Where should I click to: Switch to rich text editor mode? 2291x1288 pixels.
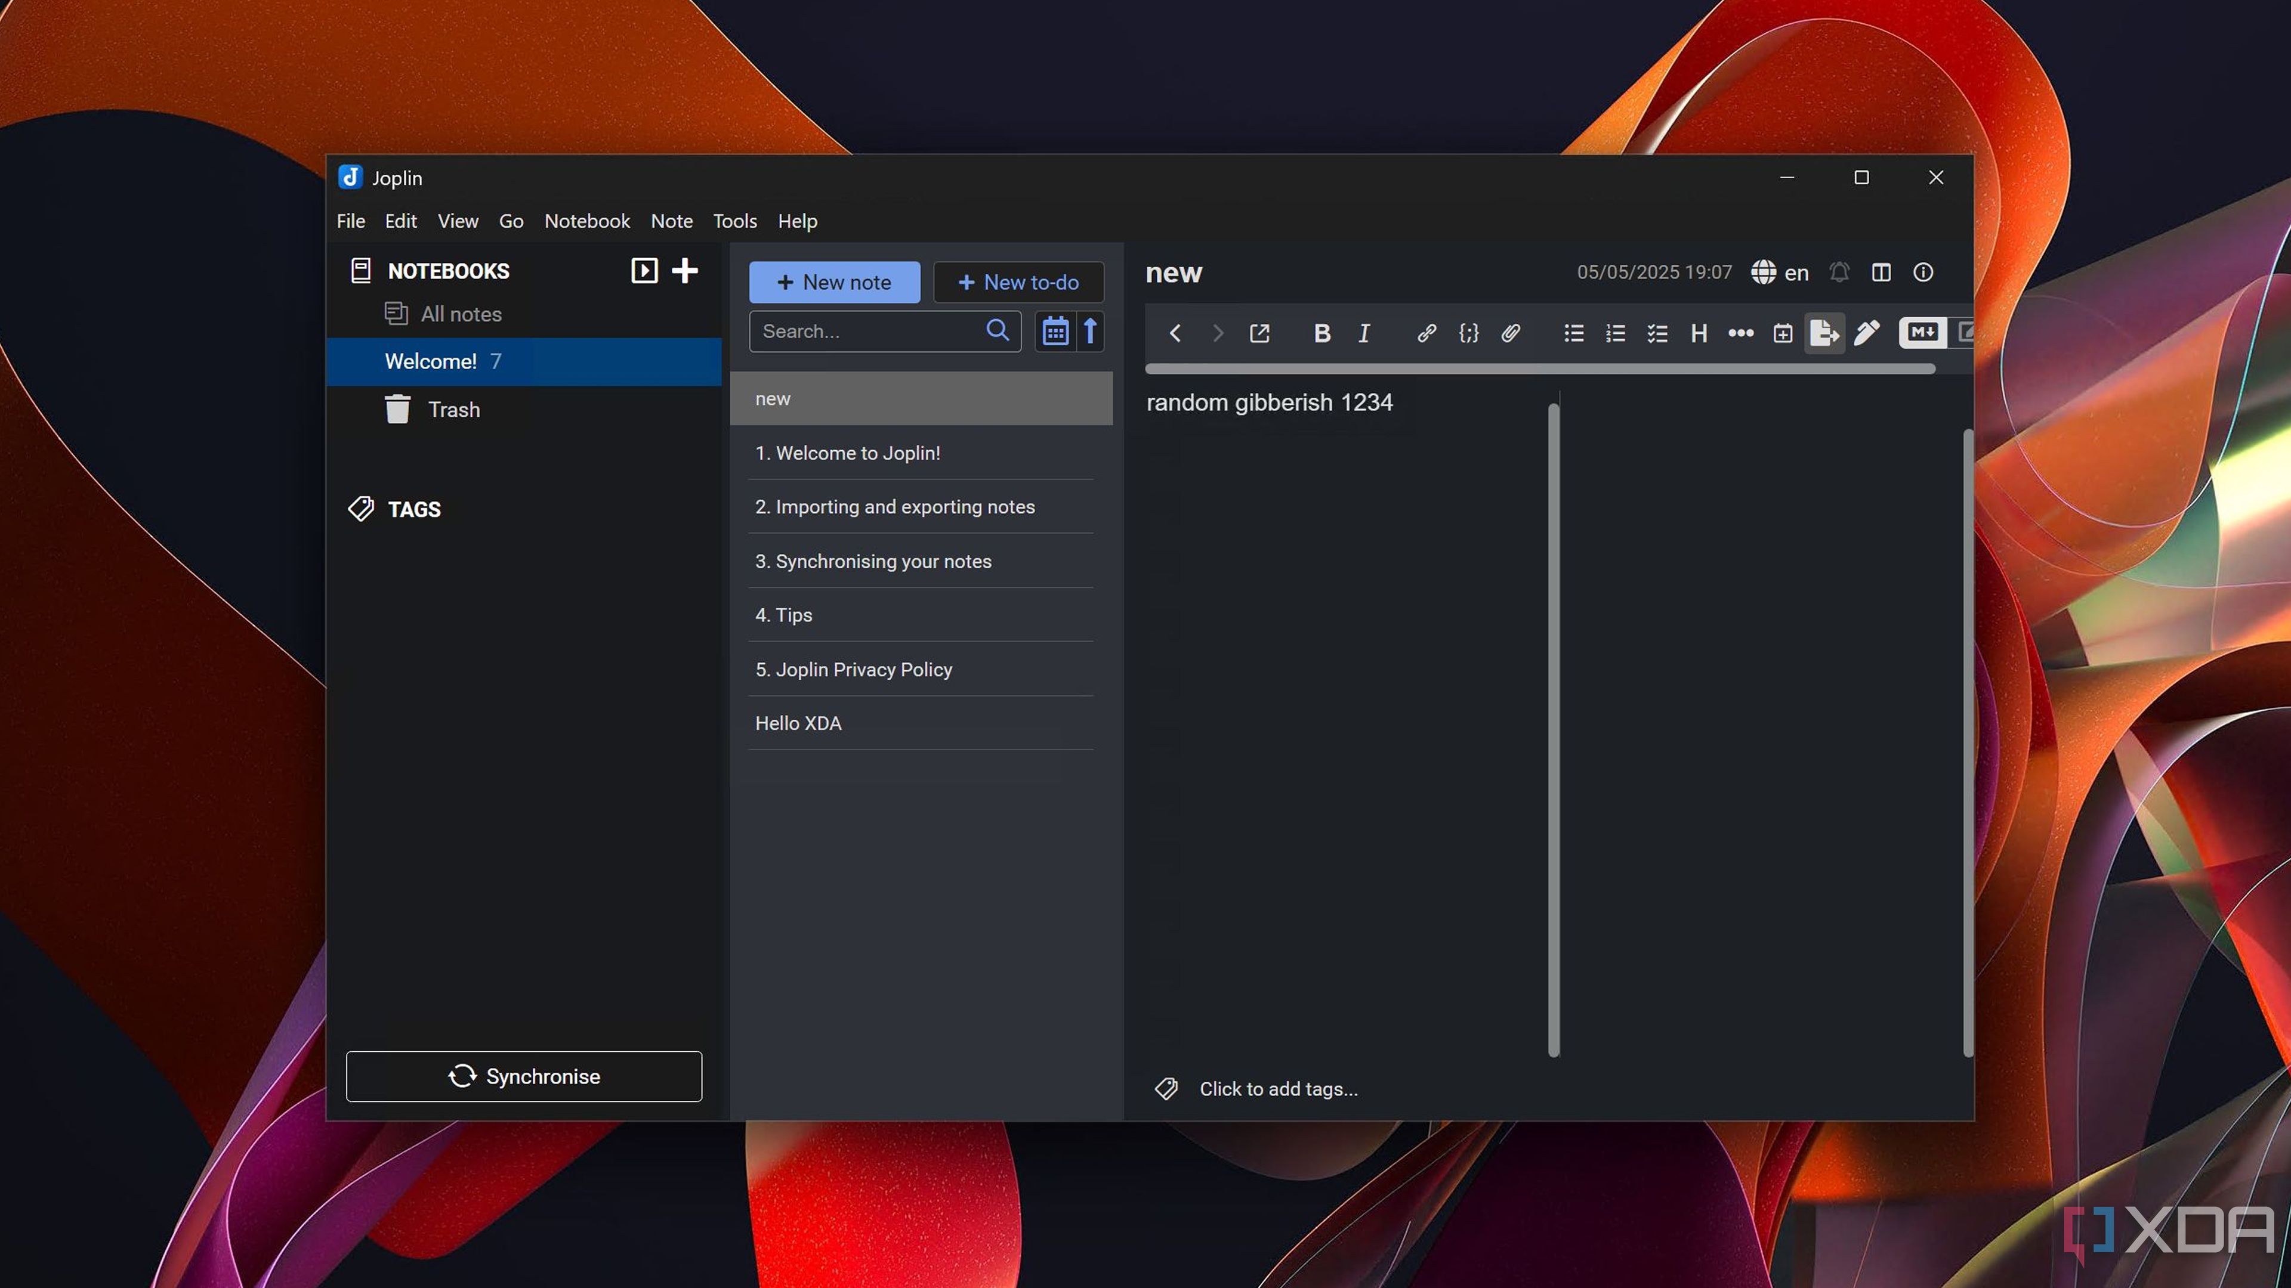point(1962,333)
